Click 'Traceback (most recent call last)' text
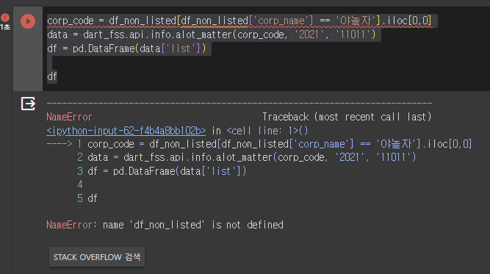 click(x=347, y=117)
